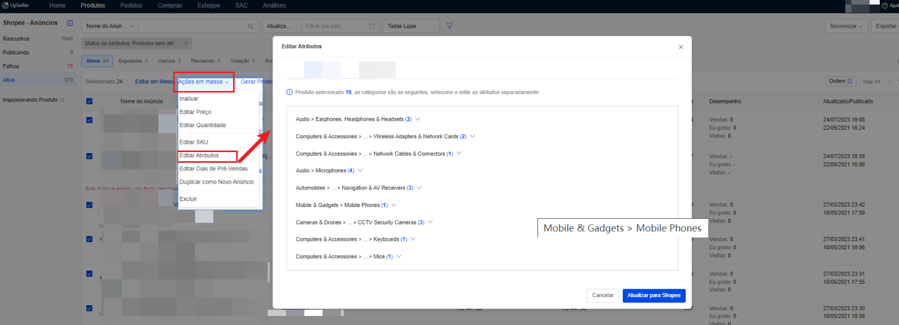Select Editar Quantidade menu item
This screenshot has width=899, height=325.
pos(203,125)
